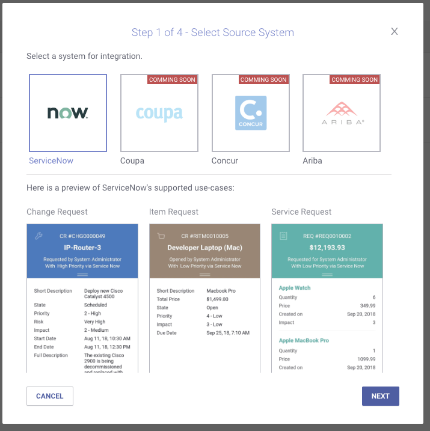Click the '349.99' Apple Watch price
Viewport: 430px width, 431px height.
click(367, 305)
